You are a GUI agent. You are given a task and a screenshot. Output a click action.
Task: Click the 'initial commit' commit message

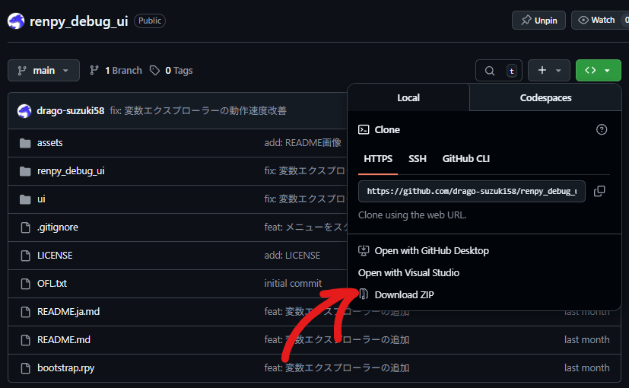[294, 283]
